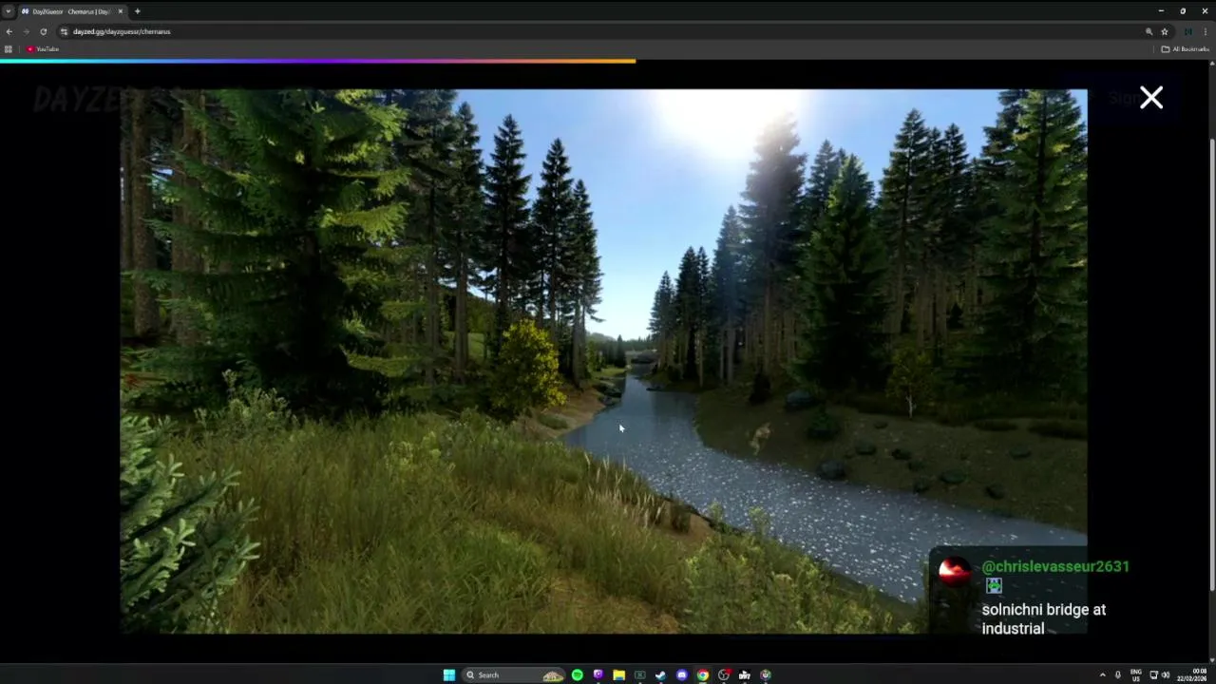Switch ENG US input language
The width and height of the screenshot is (1216, 684).
[x=1135, y=674]
